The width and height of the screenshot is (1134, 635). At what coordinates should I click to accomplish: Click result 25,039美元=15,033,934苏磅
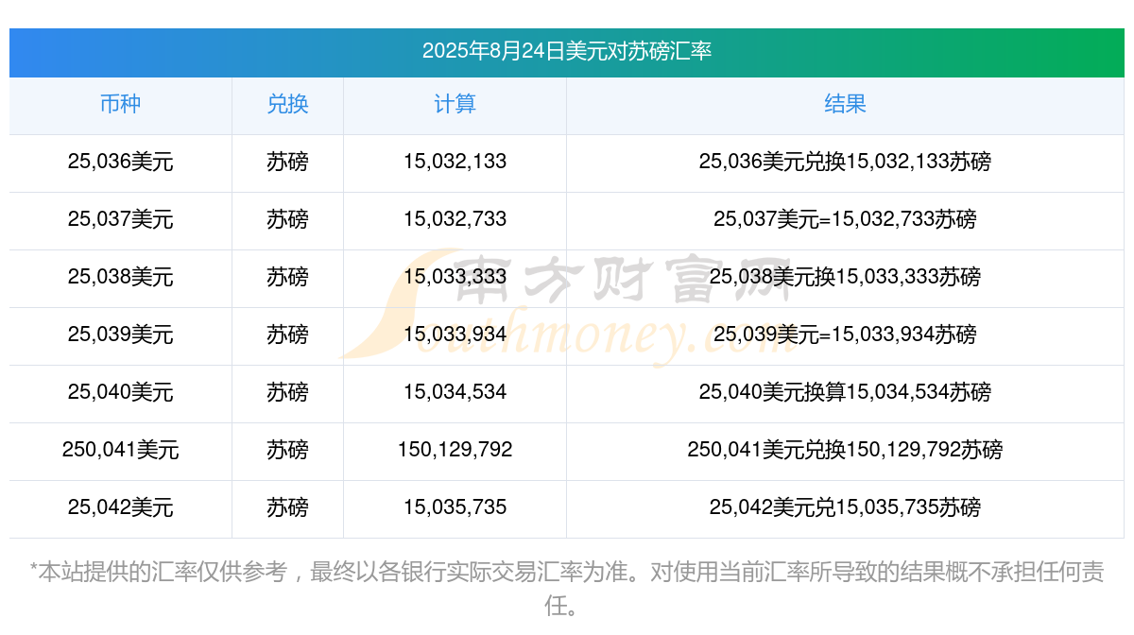pyautogui.click(x=845, y=335)
